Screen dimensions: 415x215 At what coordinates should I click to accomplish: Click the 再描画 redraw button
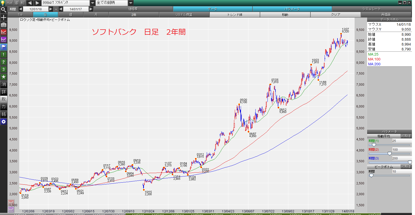click(x=386, y=15)
